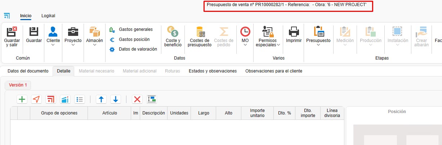Viewport: 442px width, 145px height.
Task: Click the Producción stage icon
Action: pos(371,32)
